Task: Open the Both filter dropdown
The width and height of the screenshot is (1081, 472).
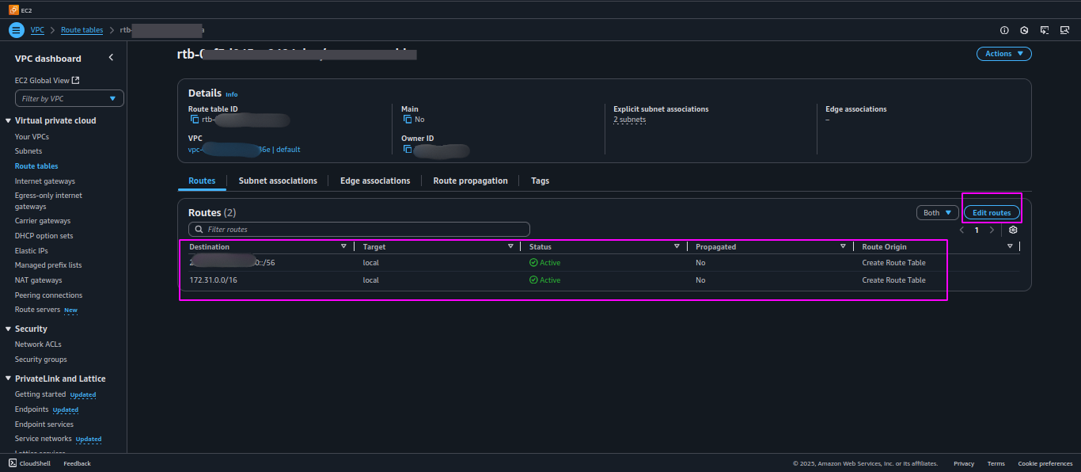Action: pos(937,212)
